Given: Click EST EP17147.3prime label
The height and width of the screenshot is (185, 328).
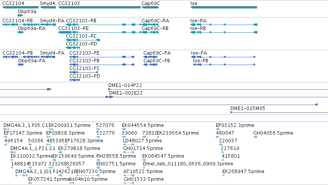Looking at the screenshot, I should 23,133.
